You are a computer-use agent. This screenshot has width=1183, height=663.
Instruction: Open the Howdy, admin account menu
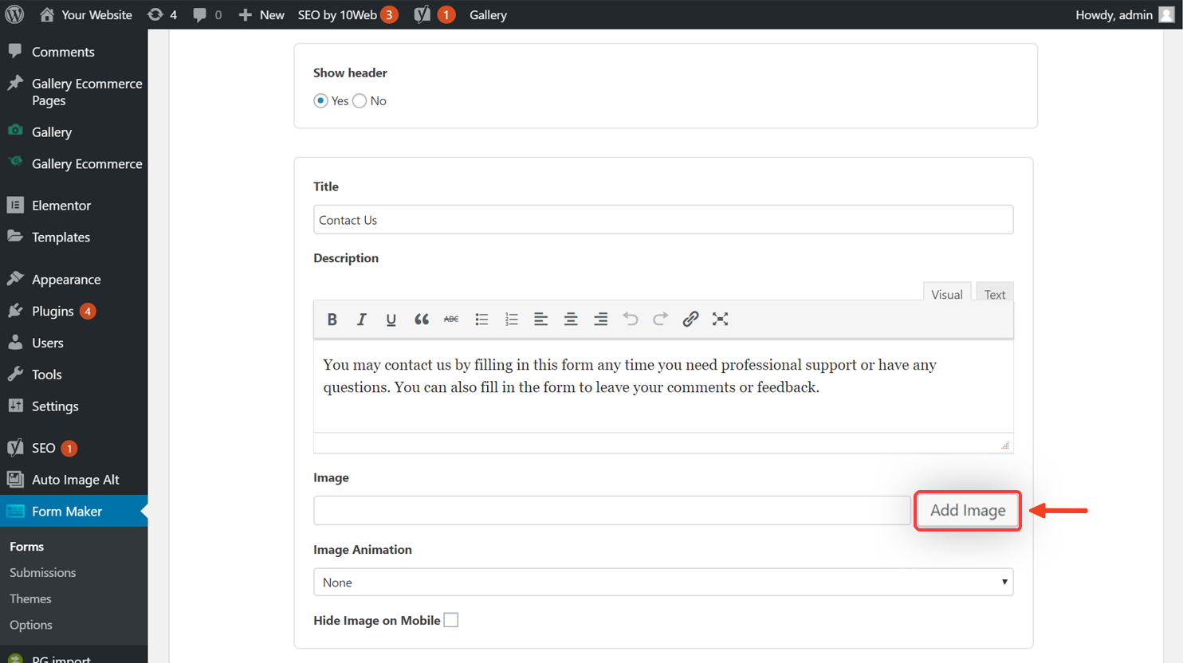tap(1124, 14)
